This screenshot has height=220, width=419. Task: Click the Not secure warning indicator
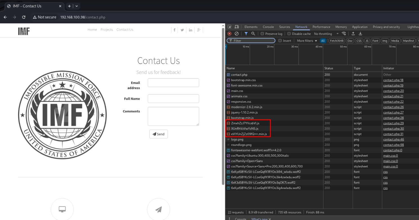(44, 17)
